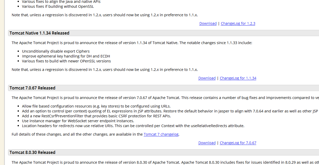
Task: Click the Tomcat 8.0.30 Released heading
Action: [x=32, y=152]
